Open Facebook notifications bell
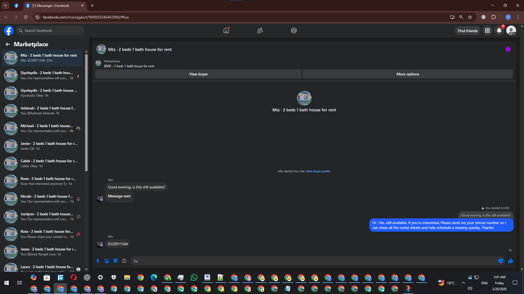This screenshot has width=524, height=294. point(499,30)
